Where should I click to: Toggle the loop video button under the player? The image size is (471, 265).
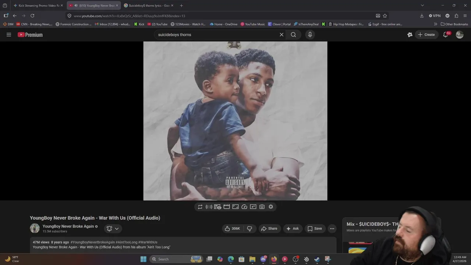coord(200,207)
